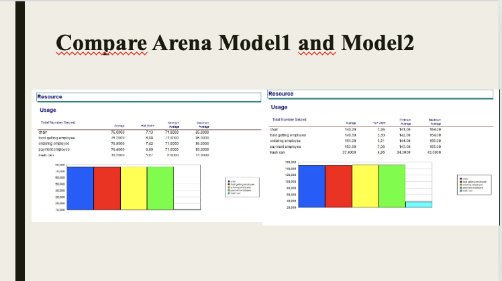Click the trash can average 37.4000 value

pyautogui.click(x=349, y=153)
